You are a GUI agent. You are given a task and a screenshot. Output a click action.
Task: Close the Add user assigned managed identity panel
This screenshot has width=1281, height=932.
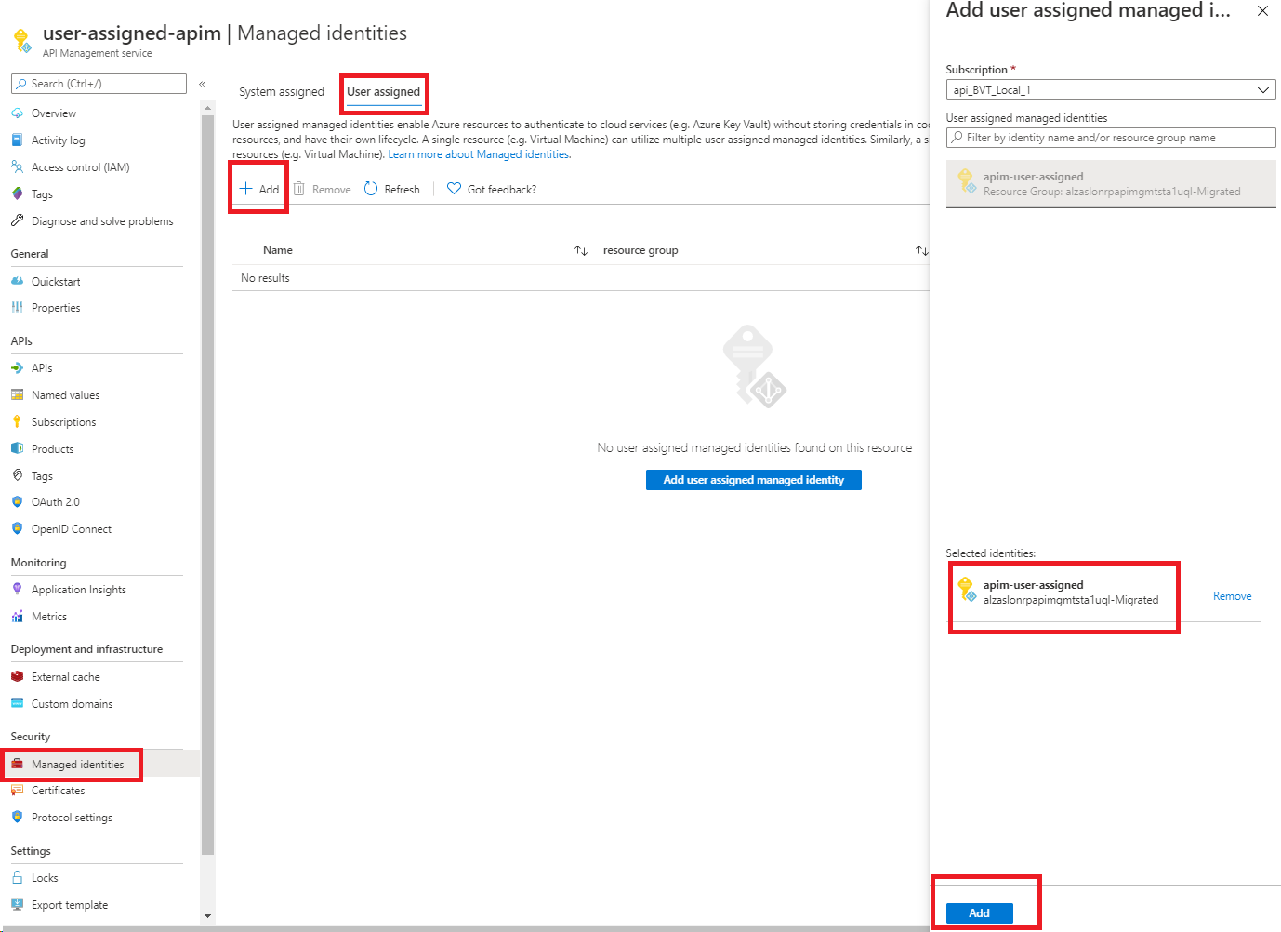click(x=1262, y=11)
